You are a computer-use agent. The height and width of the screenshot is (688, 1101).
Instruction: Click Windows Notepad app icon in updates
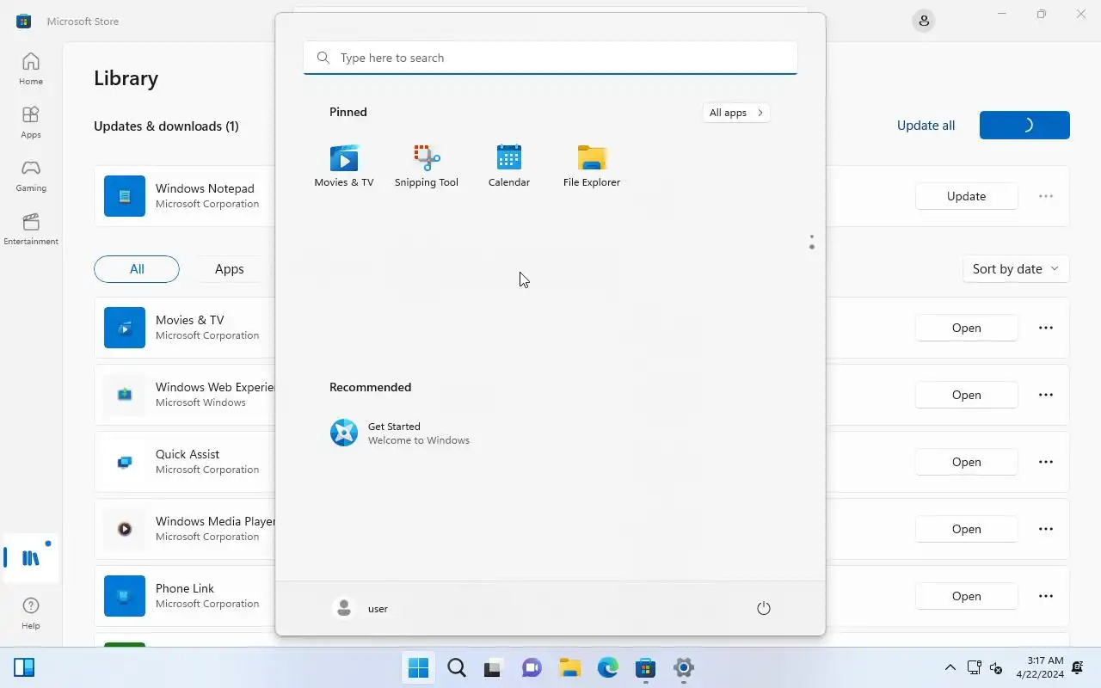pyautogui.click(x=125, y=196)
